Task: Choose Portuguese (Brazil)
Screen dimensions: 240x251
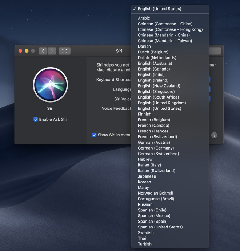Action: [170, 199]
